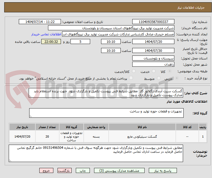Viewport: 212px width, 178px height.
Task: Click the resize handle of گروه کالا box
Action: (31, 116)
